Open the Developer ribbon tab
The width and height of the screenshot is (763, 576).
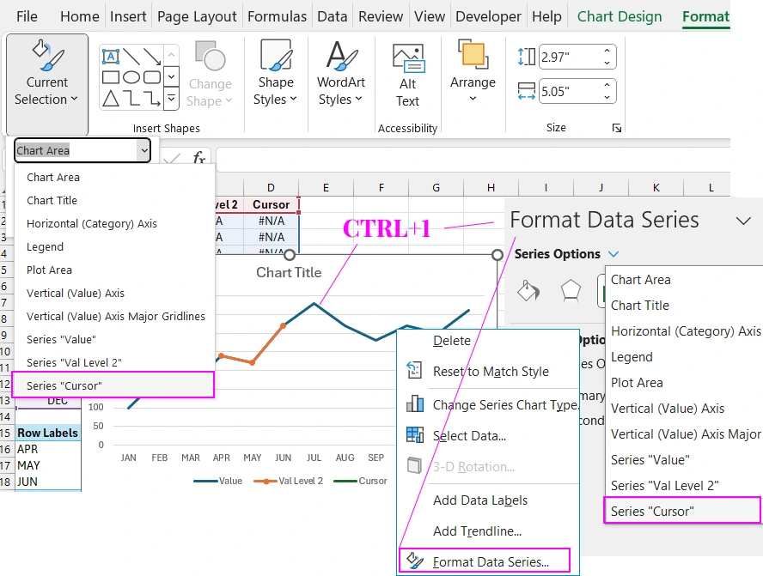coord(488,15)
